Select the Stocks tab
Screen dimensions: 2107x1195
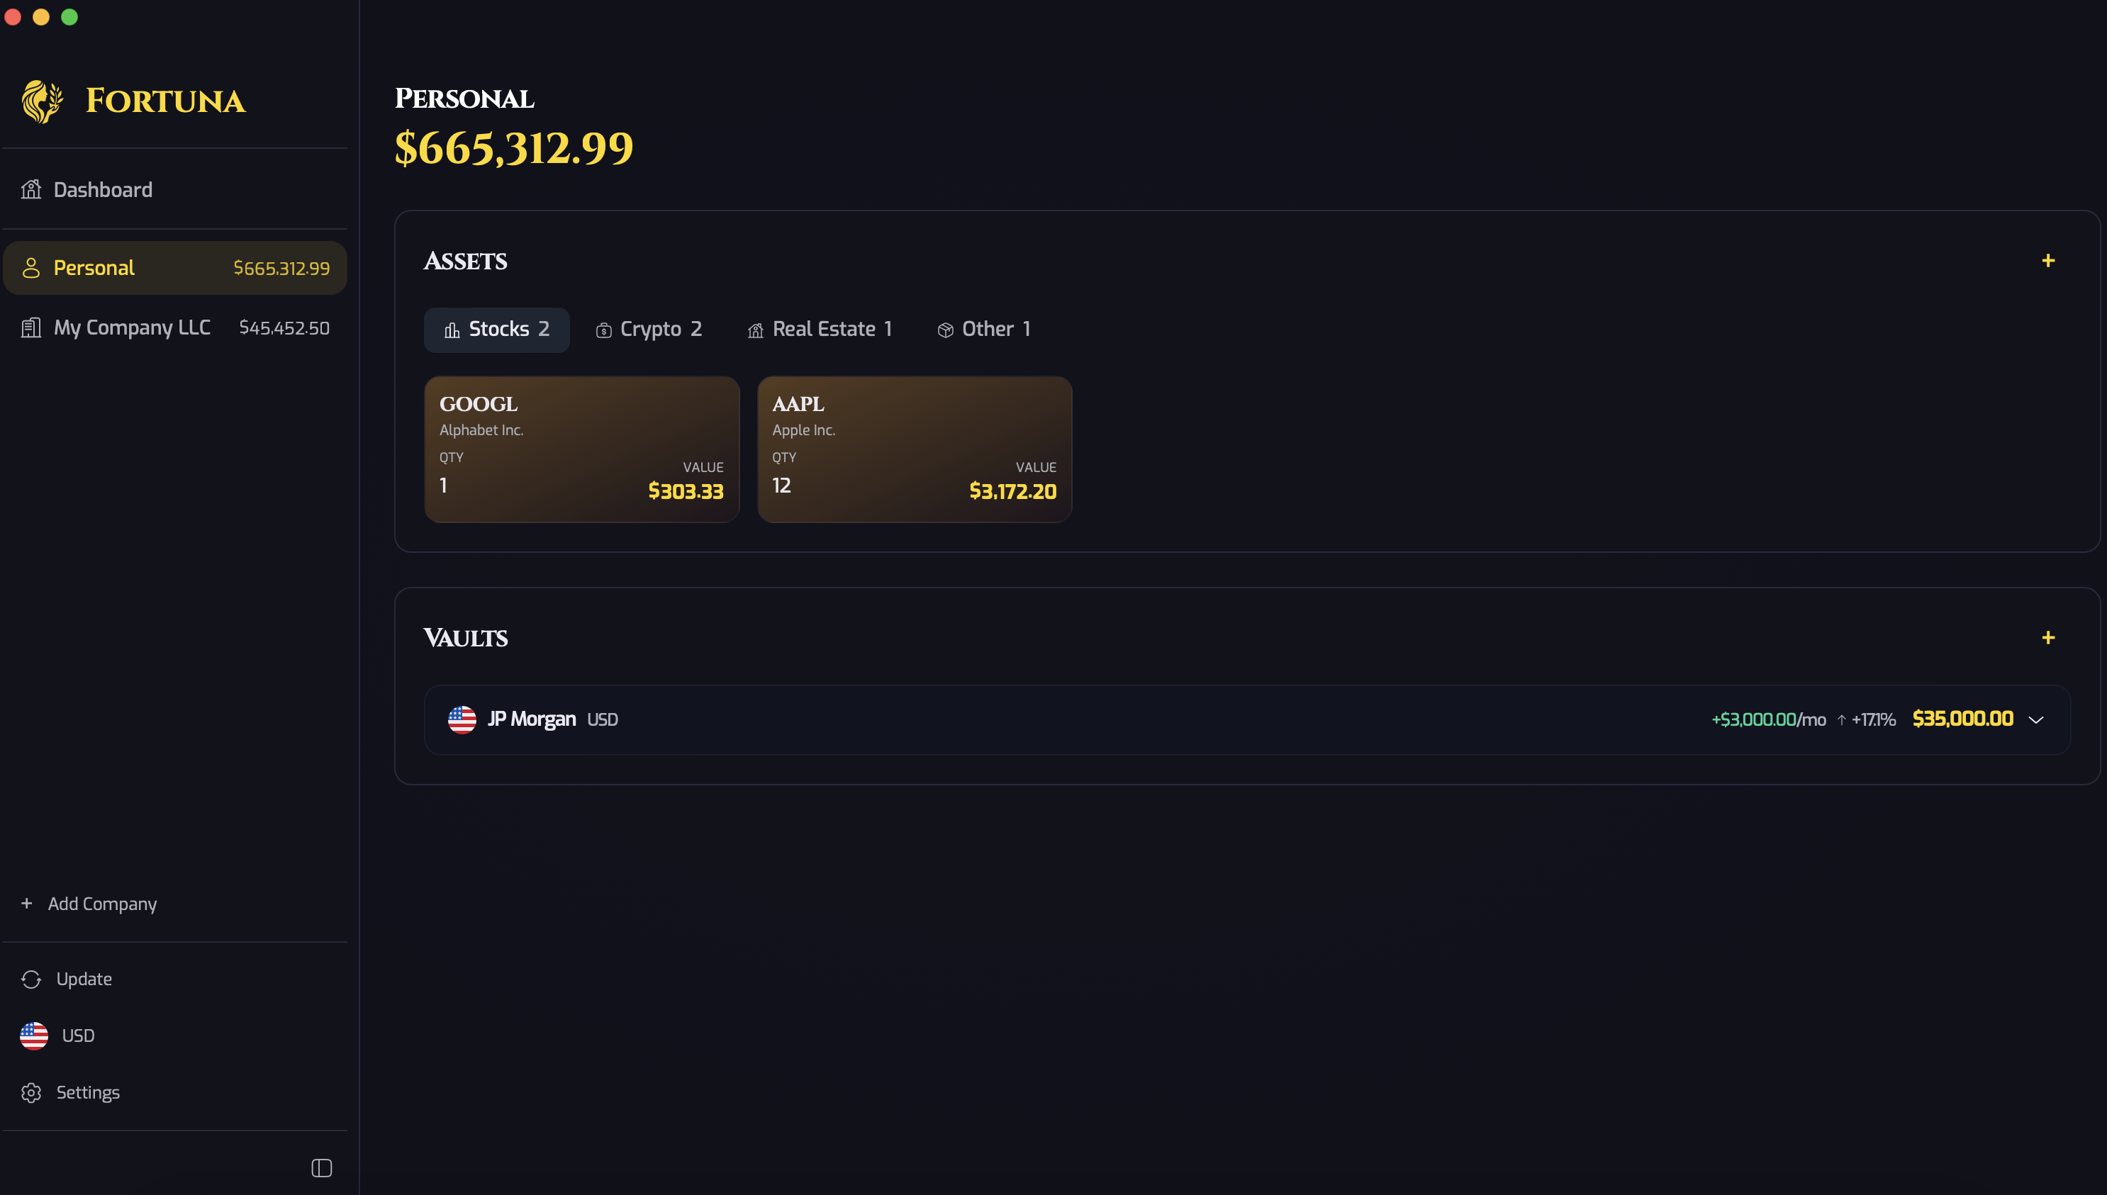click(x=496, y=330)
